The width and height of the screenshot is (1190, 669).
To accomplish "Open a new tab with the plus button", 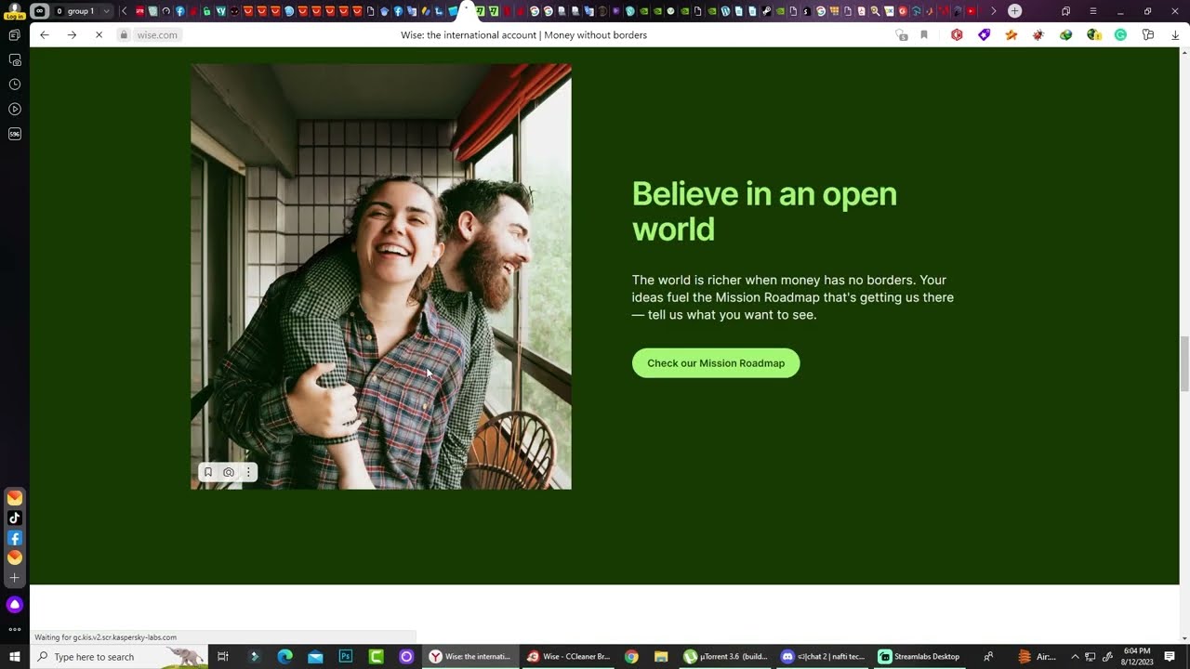I will point(1015,11).
